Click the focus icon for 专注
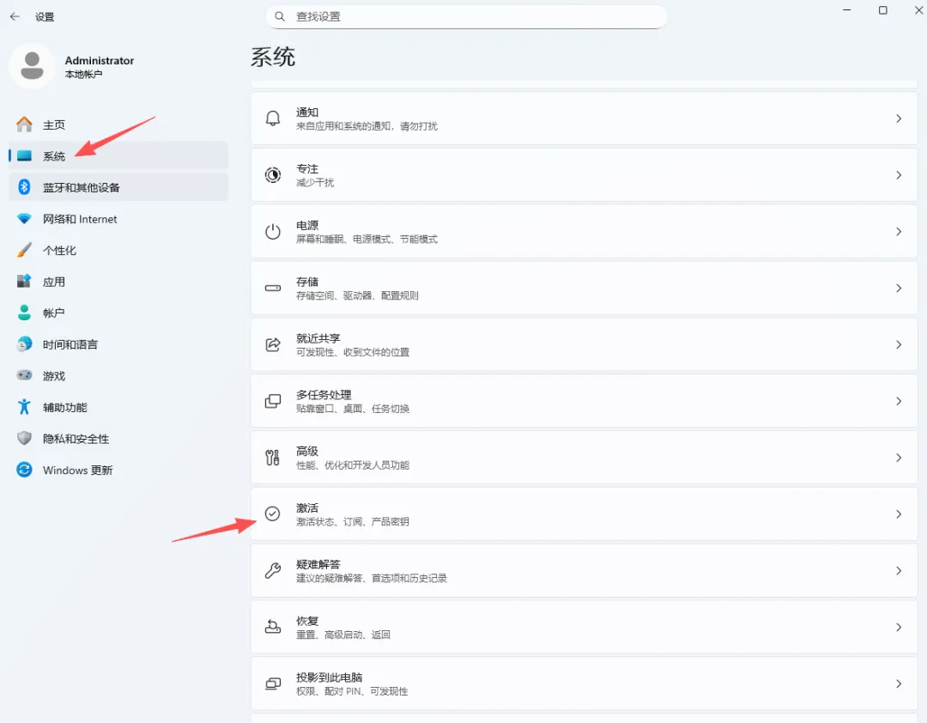 [x=273, y=175]
